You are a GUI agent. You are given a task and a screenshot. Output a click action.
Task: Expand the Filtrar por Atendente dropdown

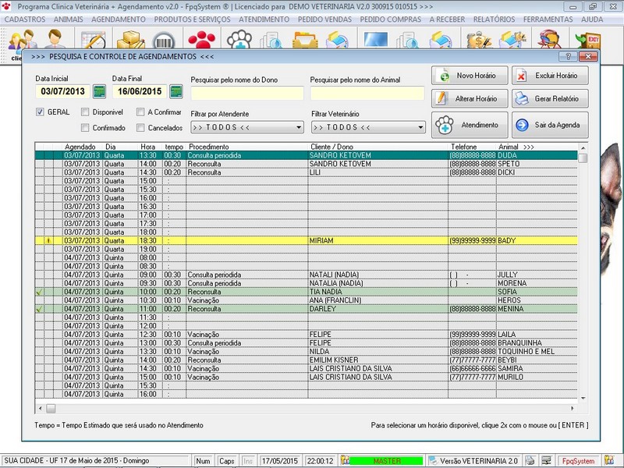click(x=299, y=127)
